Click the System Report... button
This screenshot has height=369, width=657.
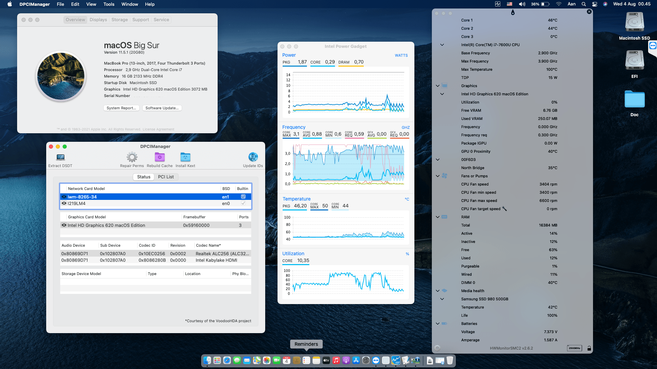121,108
